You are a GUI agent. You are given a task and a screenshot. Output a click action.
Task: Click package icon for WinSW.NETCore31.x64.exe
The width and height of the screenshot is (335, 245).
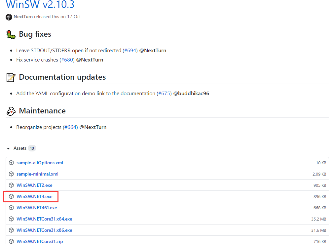[11, 219]
